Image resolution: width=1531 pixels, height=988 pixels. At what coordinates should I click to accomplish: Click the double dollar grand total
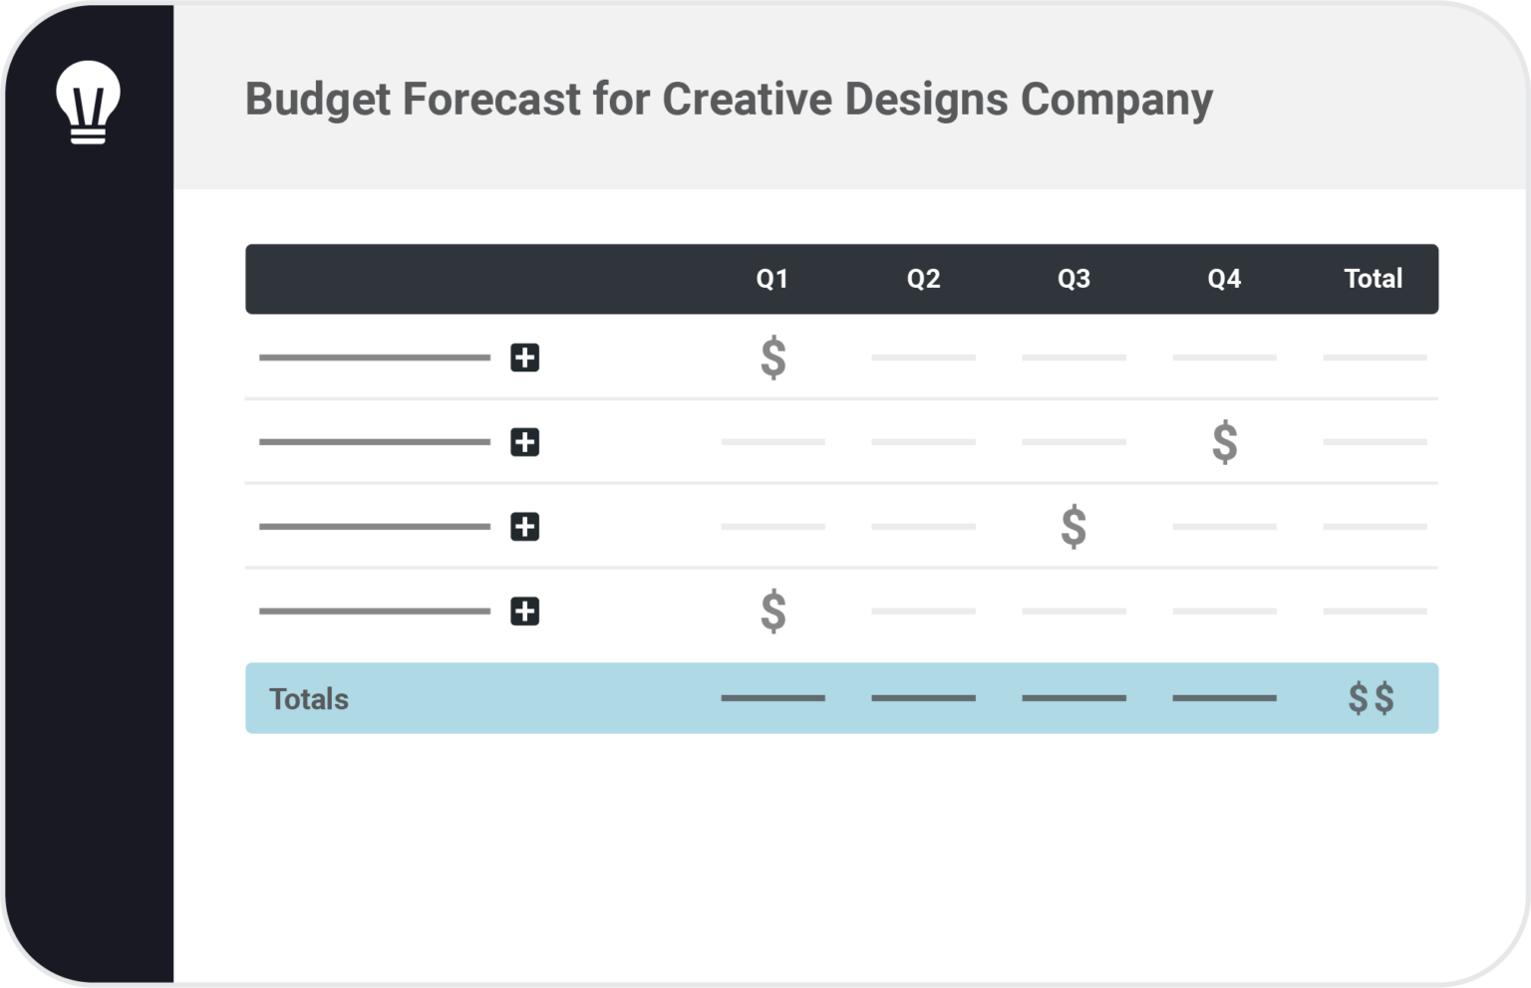[x=1372, y=698]
